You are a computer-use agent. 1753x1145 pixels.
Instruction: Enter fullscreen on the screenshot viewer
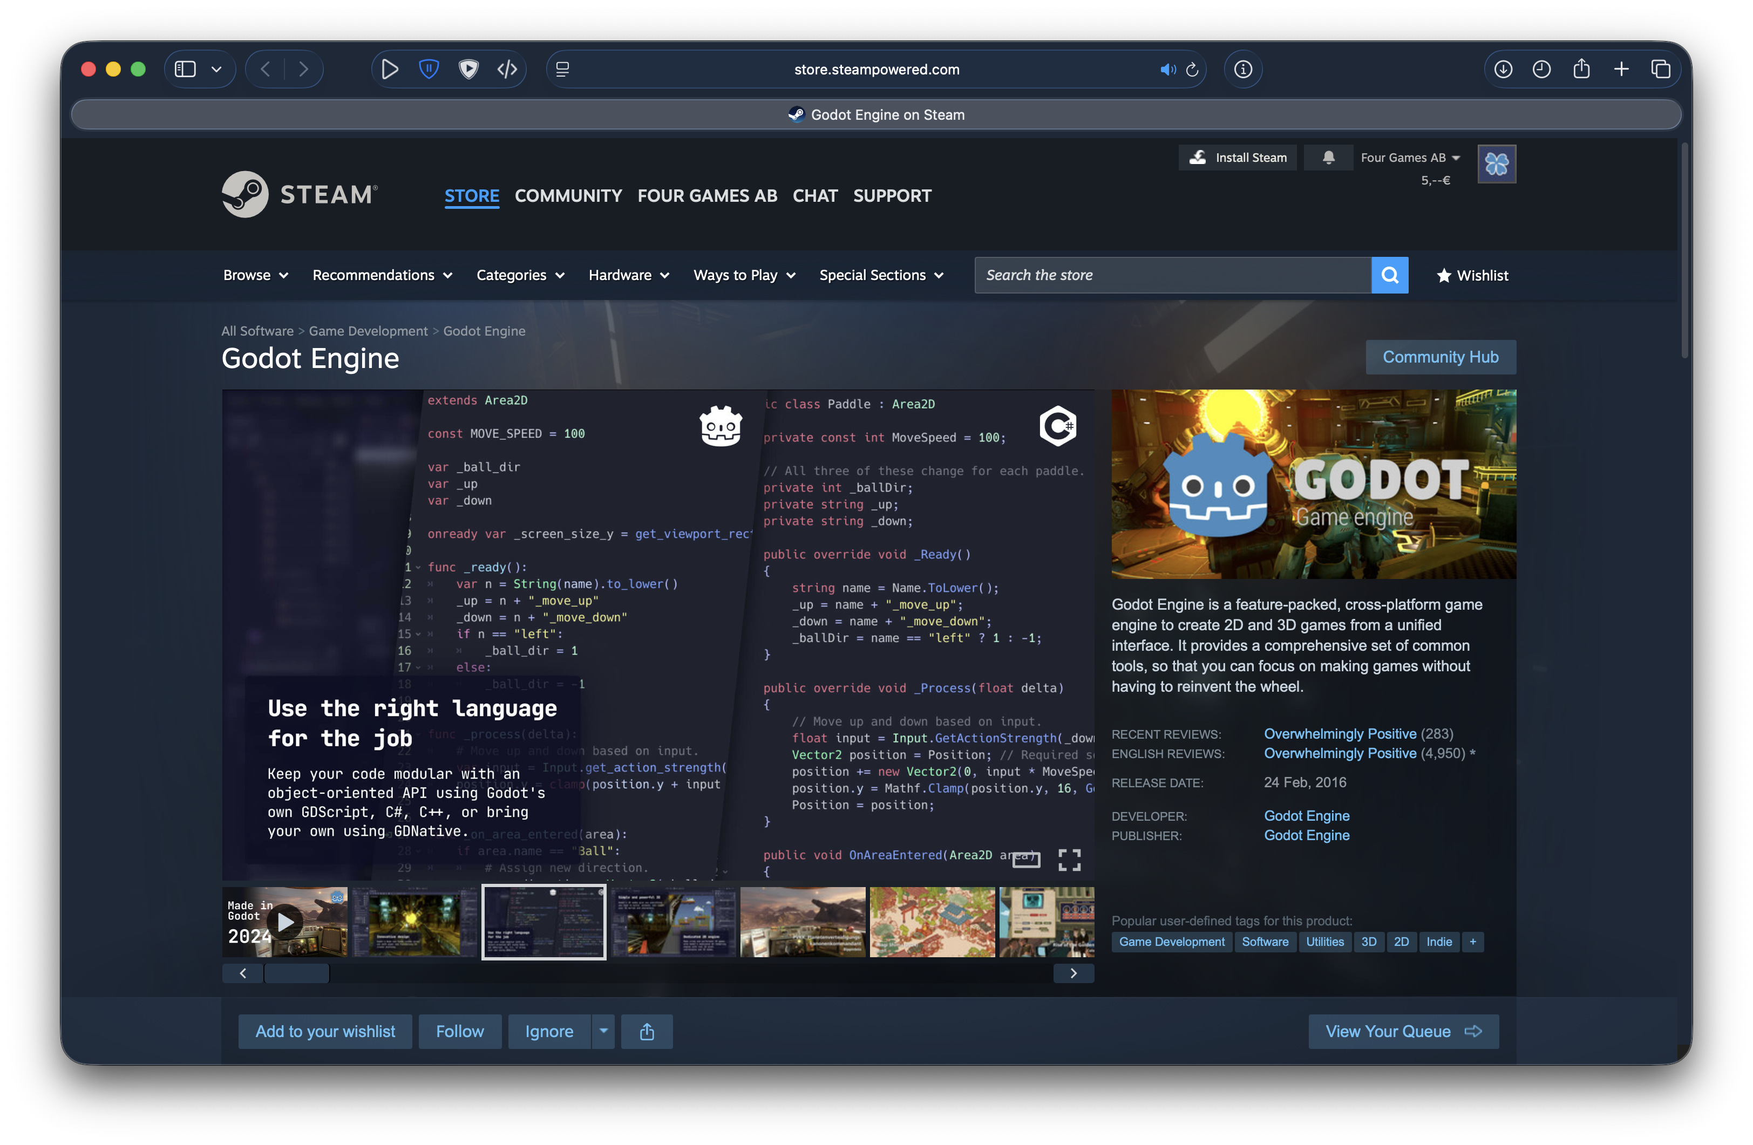click(x=1070, y=860)
